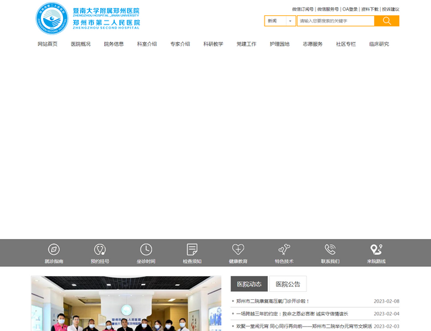Click the hospital logo emblem
This screenshot has width=431, height=331.
click(52, 19)
